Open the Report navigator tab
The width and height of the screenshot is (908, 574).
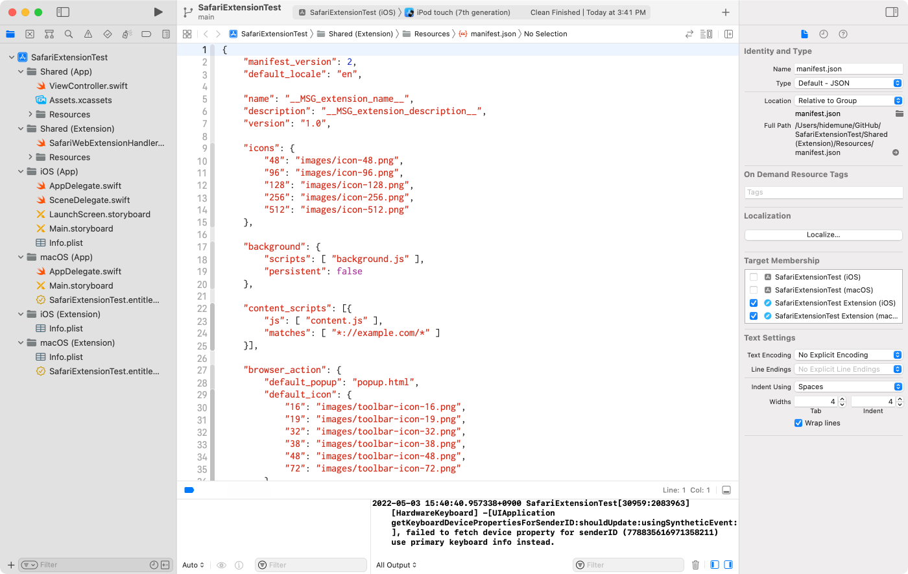pos(166,34)
